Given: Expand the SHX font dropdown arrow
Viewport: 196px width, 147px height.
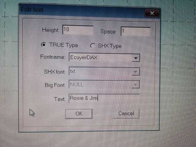Looking at the screenshot, I should tap(136, 72).
